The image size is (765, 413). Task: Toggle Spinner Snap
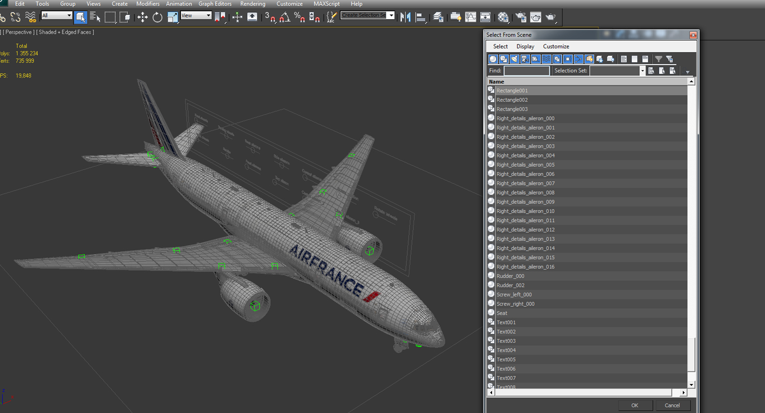314,17
